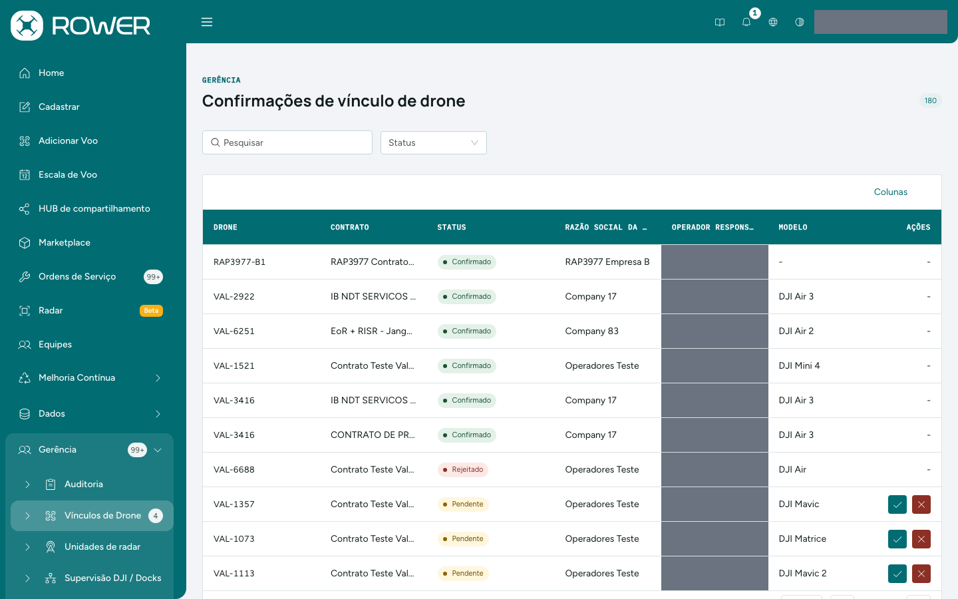The image size is (958, 599).
Task: Click the HUB de compartilhamento share icon
Action: [x=25, y=208]
